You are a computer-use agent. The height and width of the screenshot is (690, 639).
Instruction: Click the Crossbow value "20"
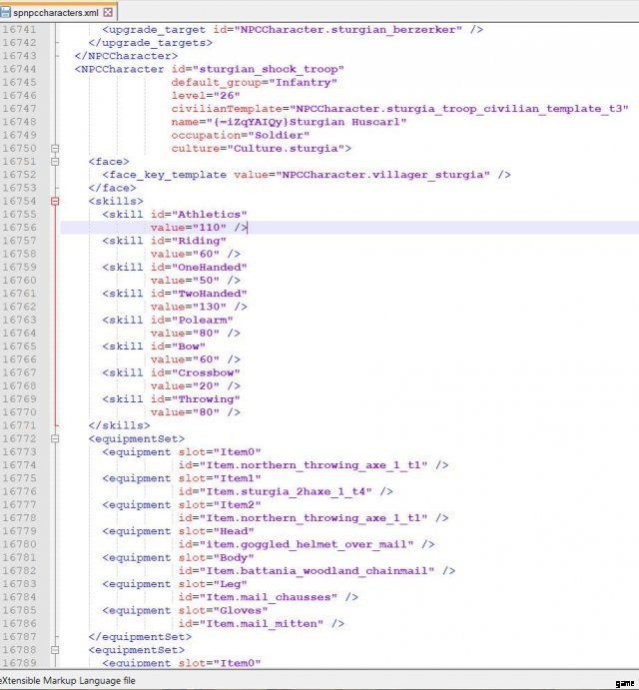pyautogui.click(x=206, y=385)
